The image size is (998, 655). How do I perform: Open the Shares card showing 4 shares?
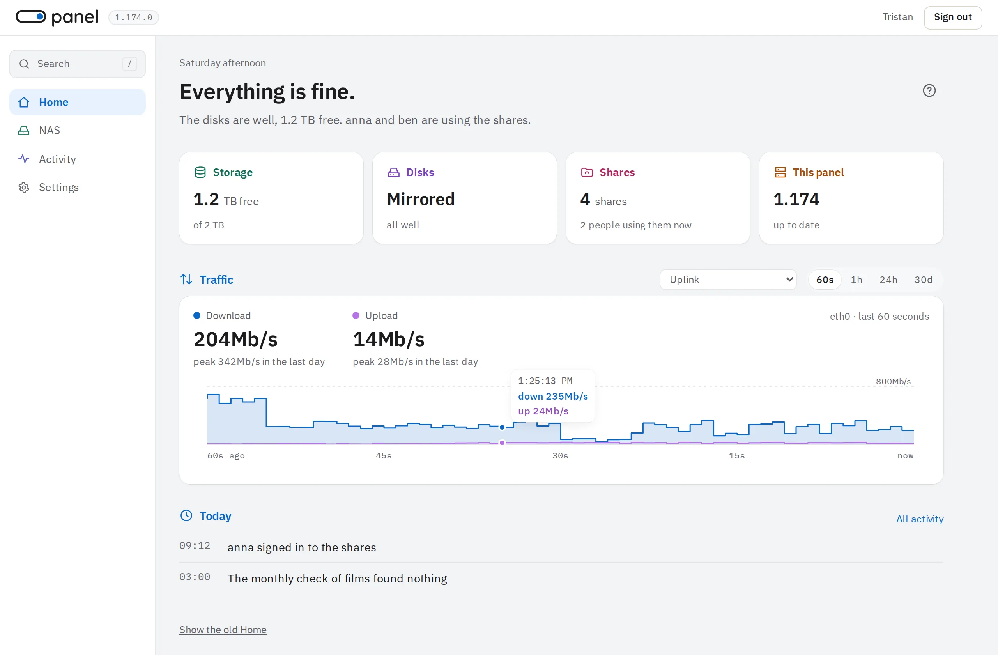658,198
